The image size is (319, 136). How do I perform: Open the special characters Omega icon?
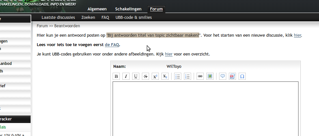pyautogui.click(x=242, y=76)
